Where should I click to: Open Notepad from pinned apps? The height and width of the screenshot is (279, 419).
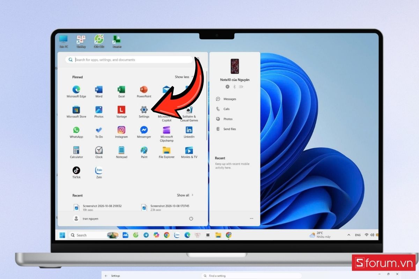tap(121, 152)
